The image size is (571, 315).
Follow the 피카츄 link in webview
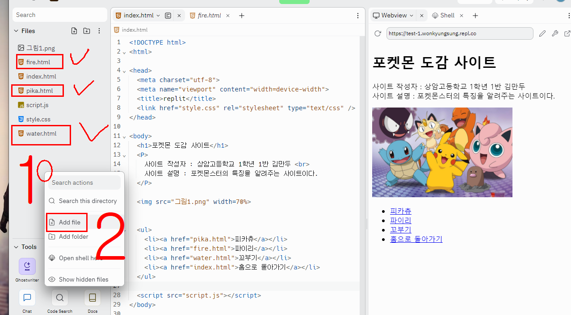point(401,211)
